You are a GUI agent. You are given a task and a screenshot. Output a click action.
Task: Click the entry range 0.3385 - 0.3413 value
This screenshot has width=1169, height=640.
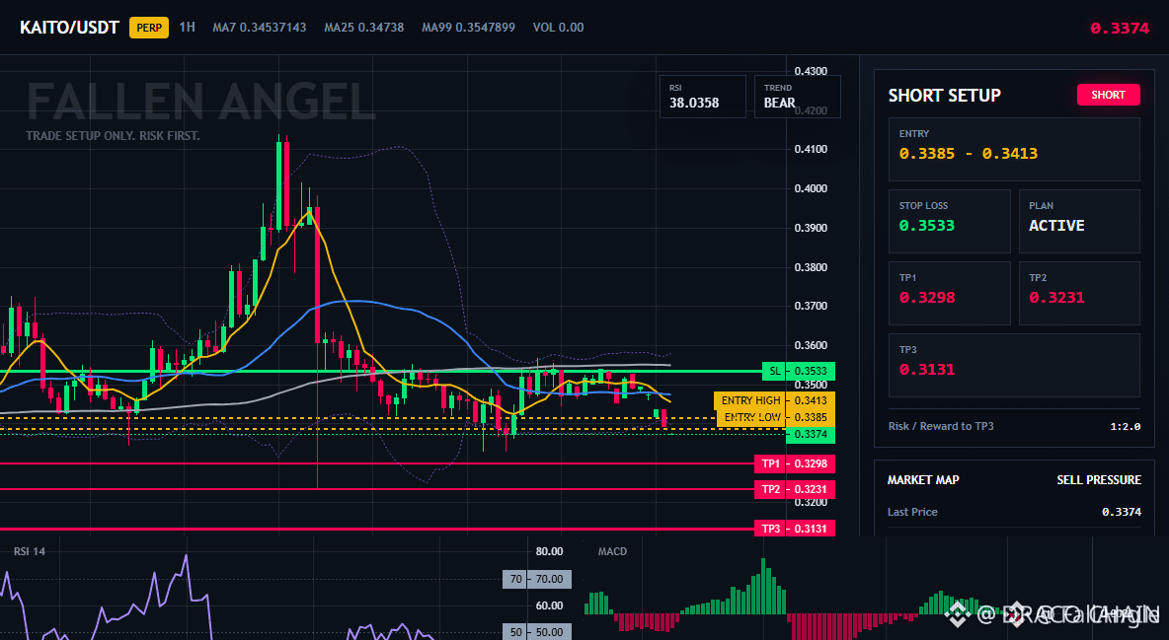[969, 154]
